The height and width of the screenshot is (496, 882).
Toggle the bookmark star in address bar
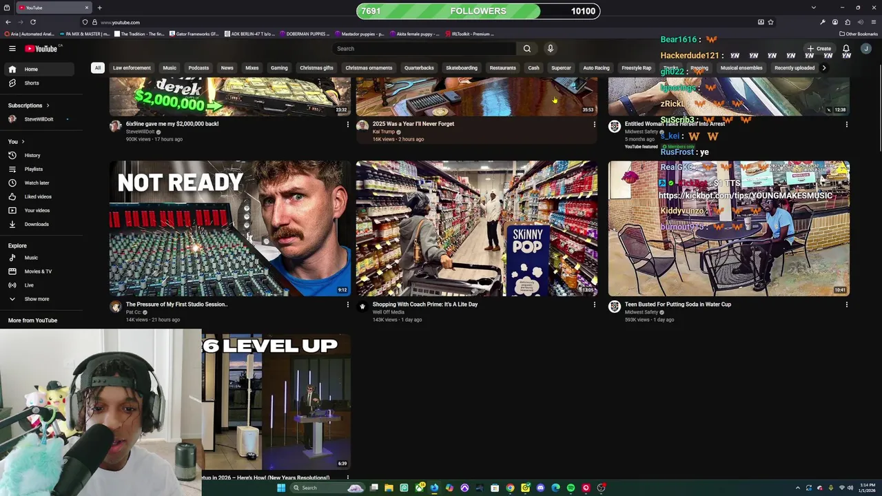pyautogui.click(x=770, y=22)
